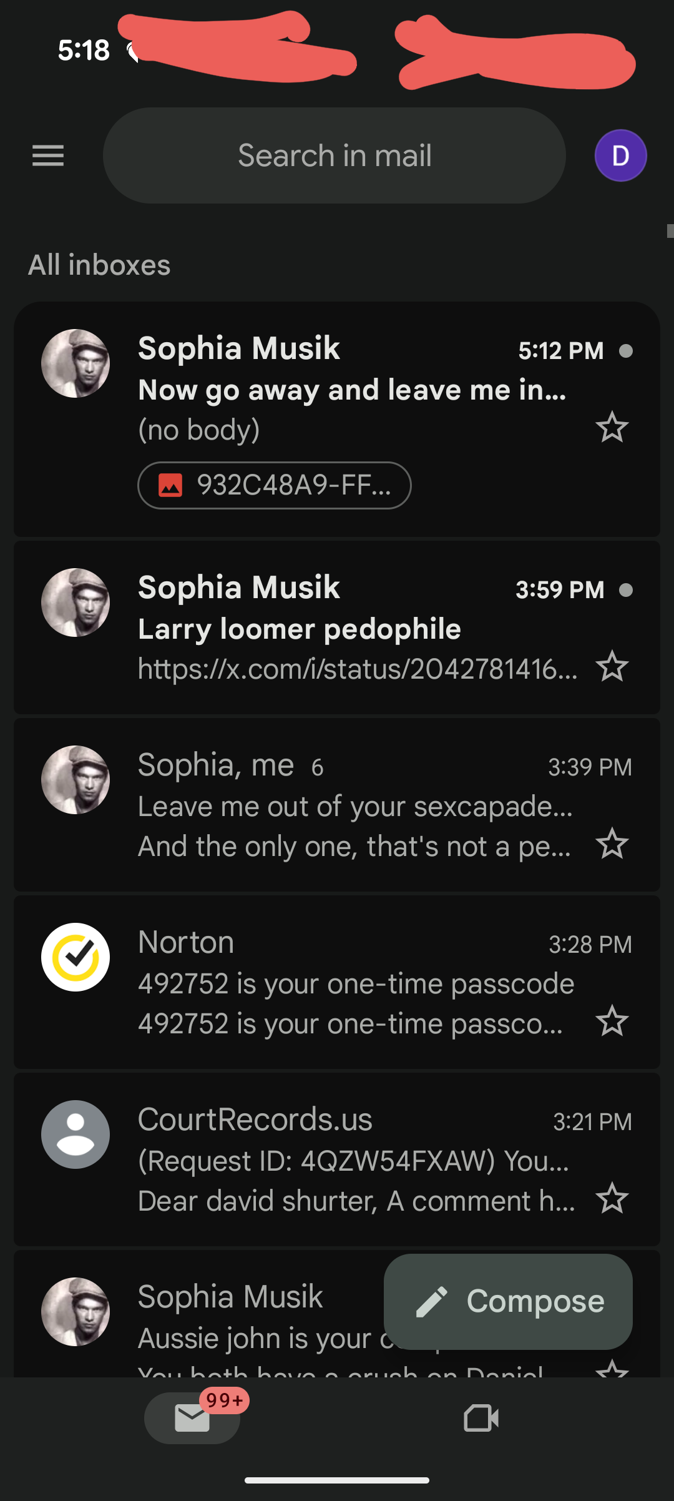Open the email titled Larry loomer
Image resolution: width=674 pixels, height=1501 pixels.
point(356,629)
